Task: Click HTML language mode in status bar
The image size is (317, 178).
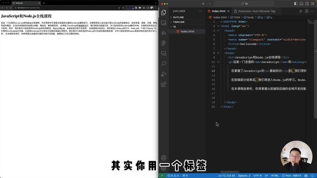Action: pyautogui.click(x=275, y=176)
